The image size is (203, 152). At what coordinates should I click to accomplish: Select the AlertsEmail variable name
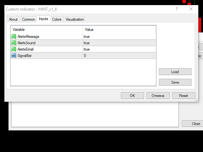click(x=25, y=49)
